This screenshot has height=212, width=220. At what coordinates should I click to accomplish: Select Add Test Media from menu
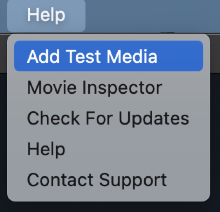point(92,56)
